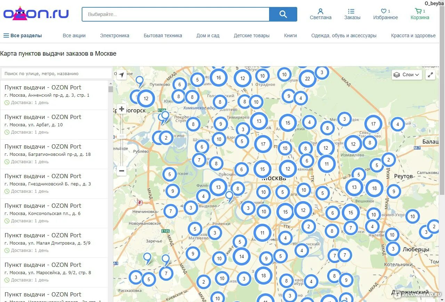Click the heading Карта пунктов выдачи заказов
The height and width of the screenshot is (302, 445).
tap(58, 54)
